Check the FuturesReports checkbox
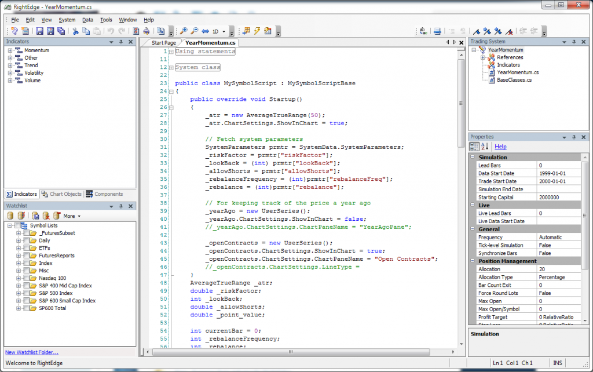Image resolution: width=593 pixels, height=372 pixels. click(x=26, y=256)
